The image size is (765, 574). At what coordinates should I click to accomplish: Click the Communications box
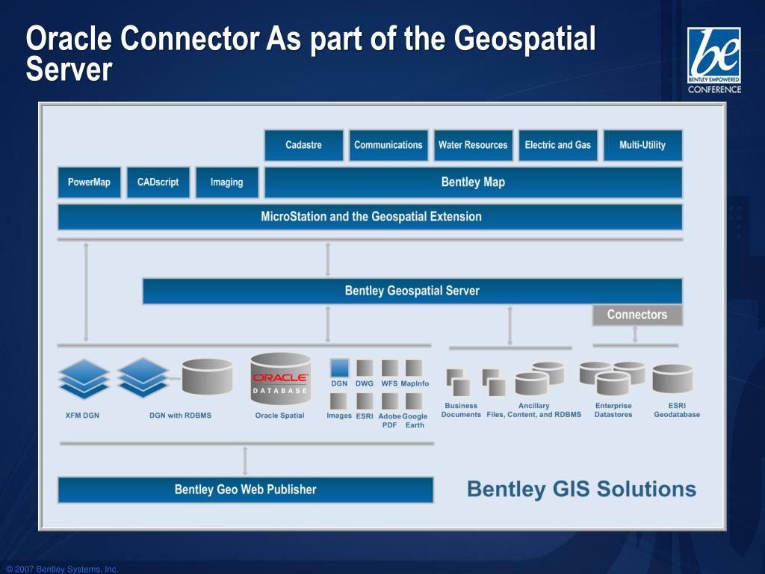388,145
